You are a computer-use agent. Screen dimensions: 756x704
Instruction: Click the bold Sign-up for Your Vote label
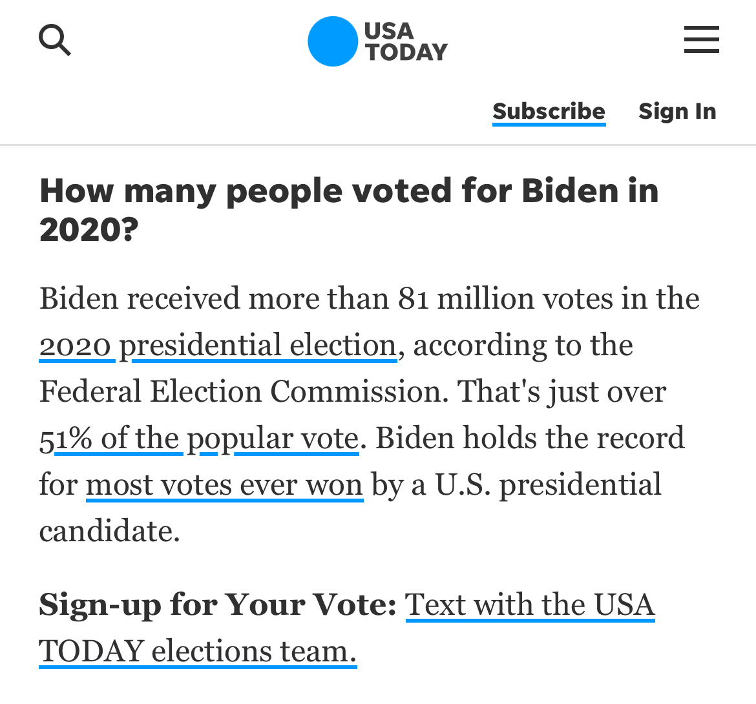[x=218, y=605]
